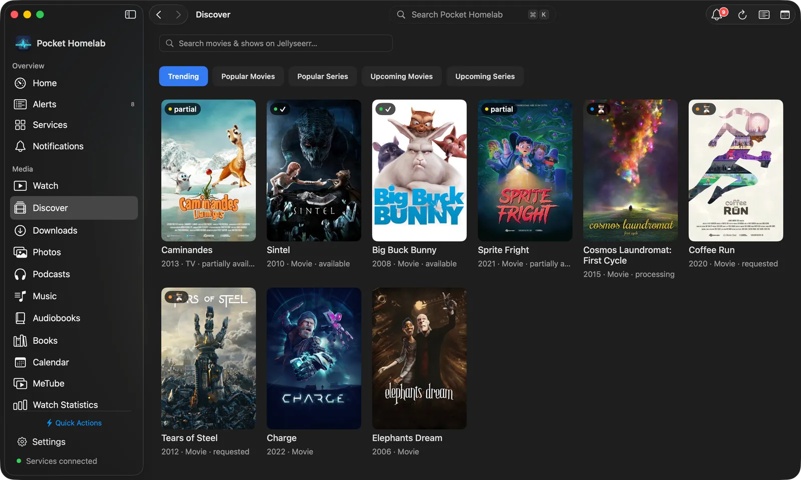Click the hourglass badge on Cosmos Laundromat
801x480 pixels.
[597, 109]
